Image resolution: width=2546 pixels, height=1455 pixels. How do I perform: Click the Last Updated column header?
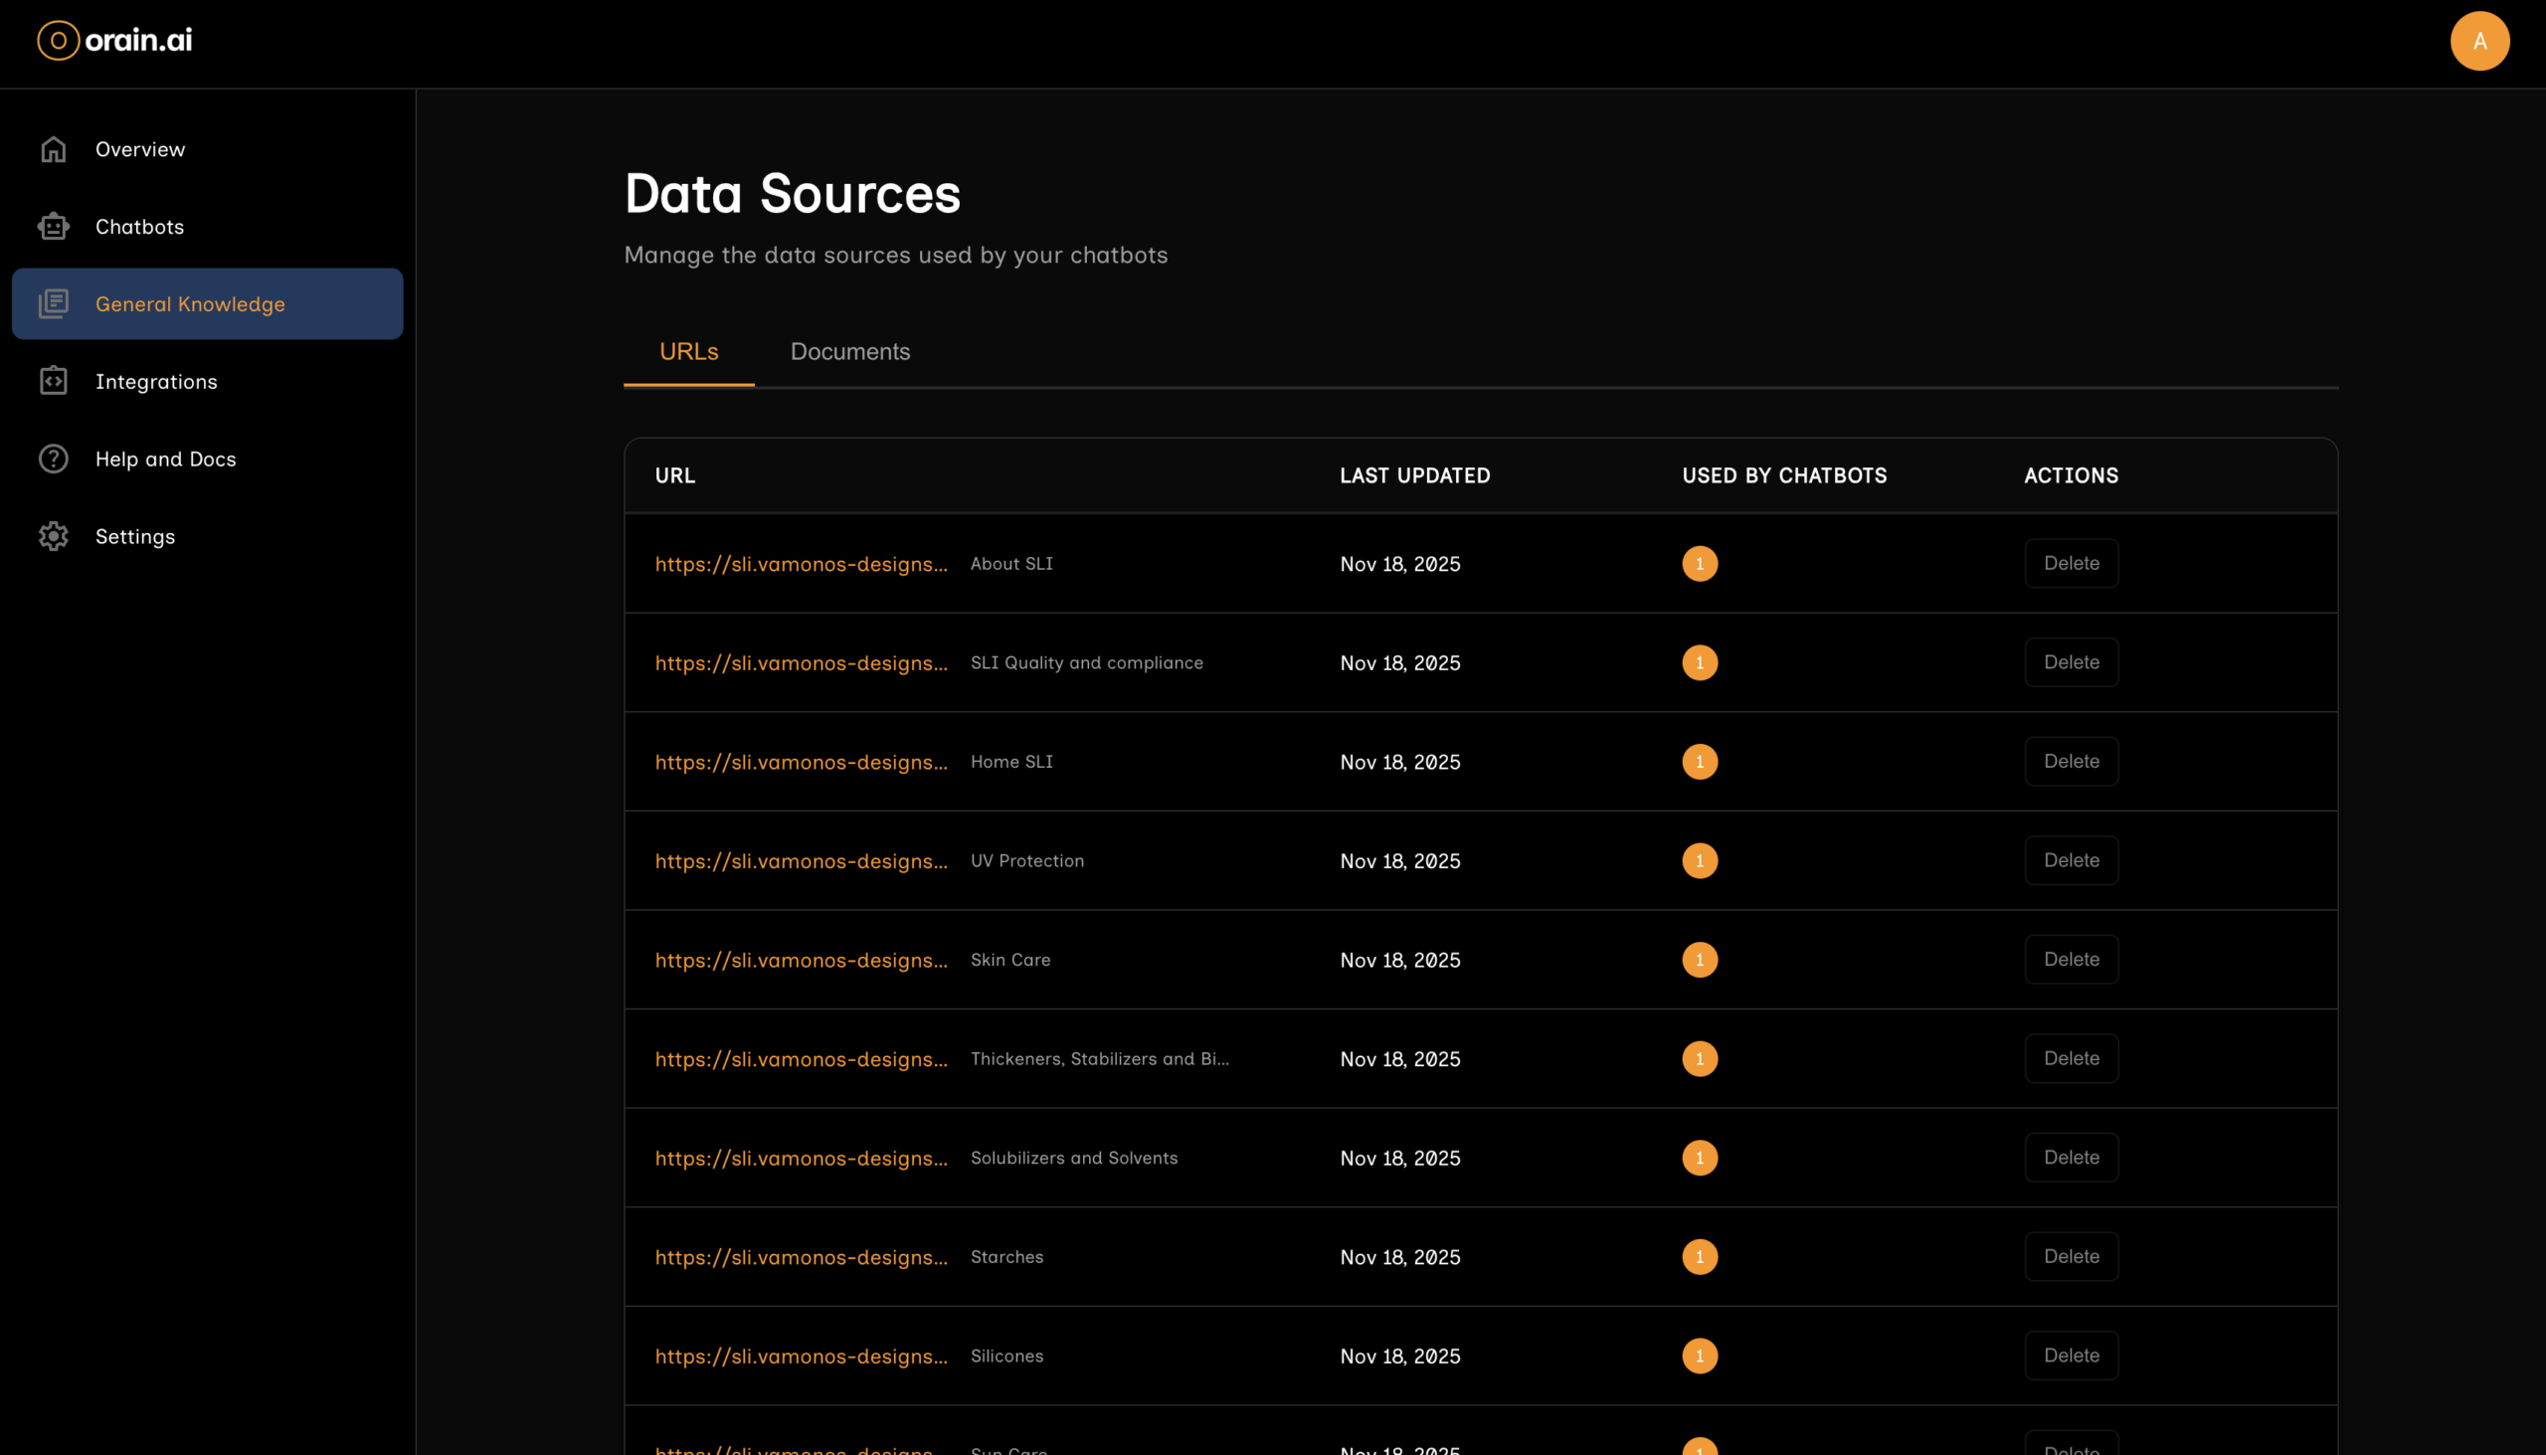[x=1414, y=475]
